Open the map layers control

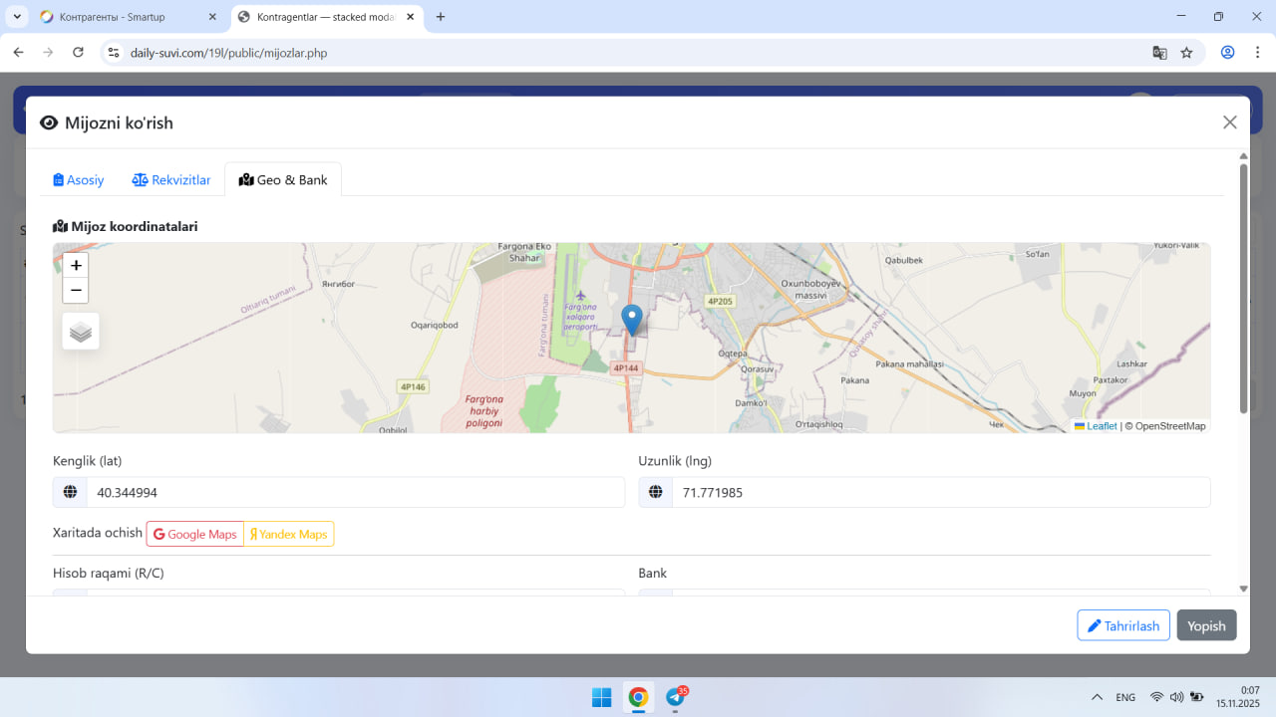click(81, 332)
